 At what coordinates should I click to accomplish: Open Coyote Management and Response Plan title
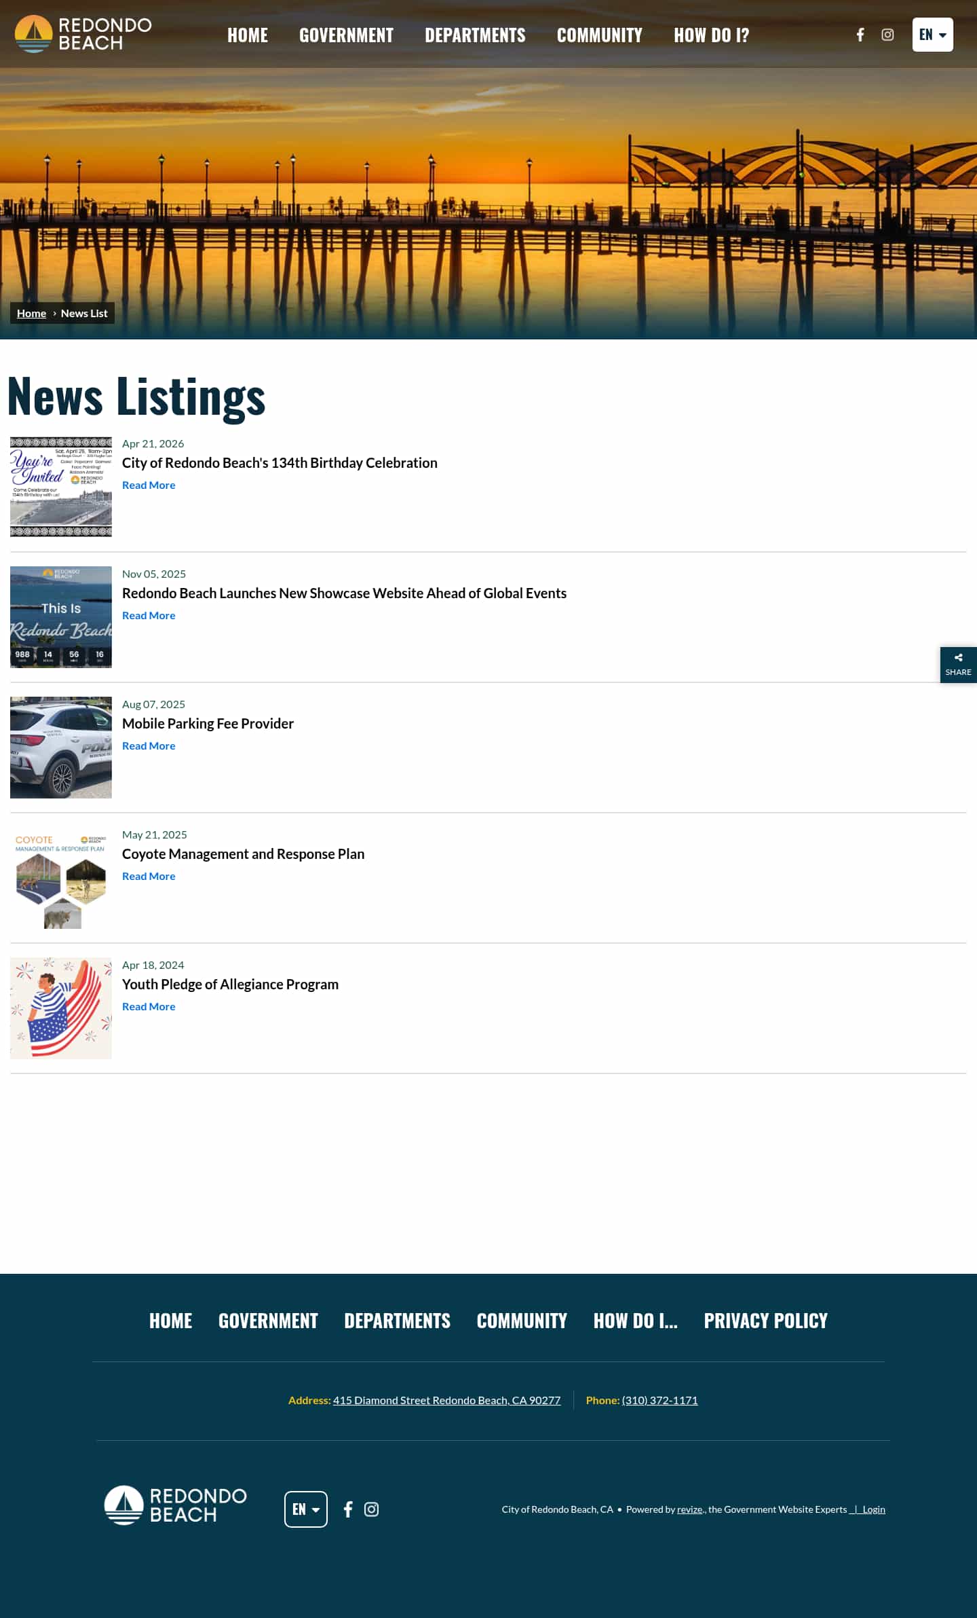point(243,854)
